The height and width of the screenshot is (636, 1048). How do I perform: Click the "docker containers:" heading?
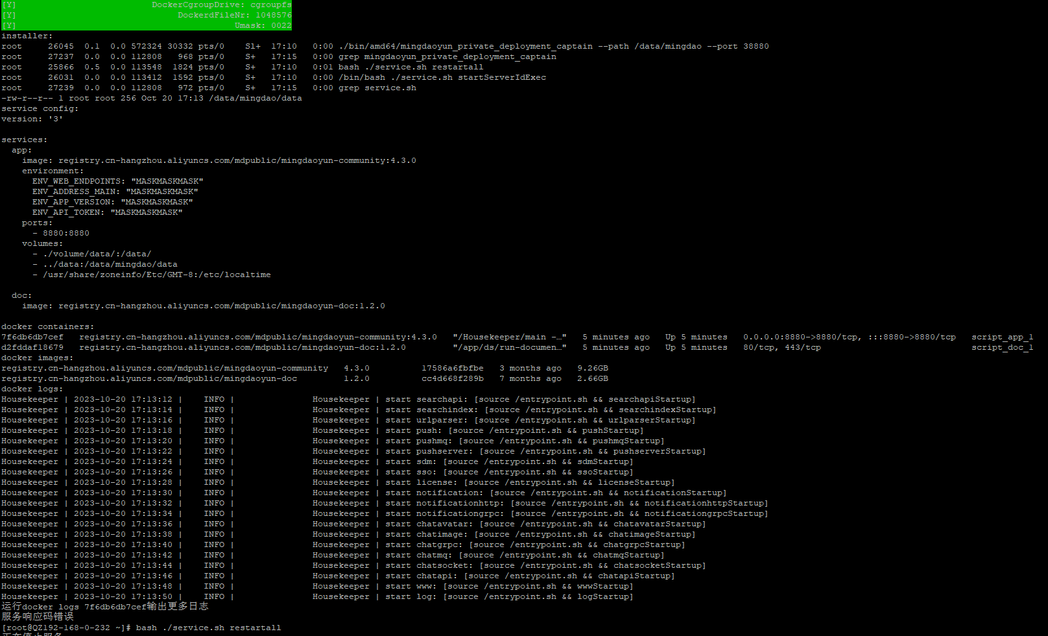pos(48,326)
